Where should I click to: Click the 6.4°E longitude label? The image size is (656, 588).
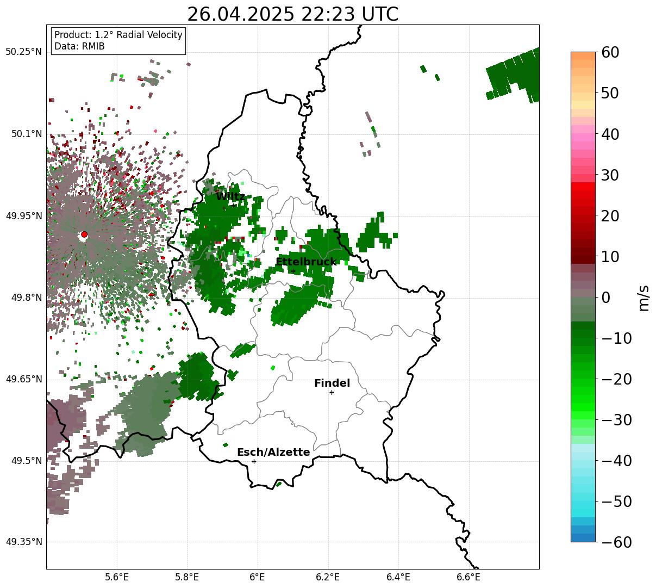click(x=398, y=578)
